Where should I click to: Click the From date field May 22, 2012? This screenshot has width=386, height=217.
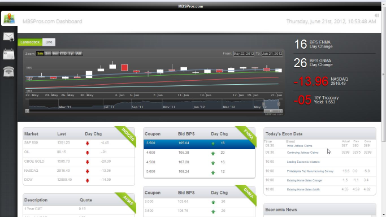point(244,54)
